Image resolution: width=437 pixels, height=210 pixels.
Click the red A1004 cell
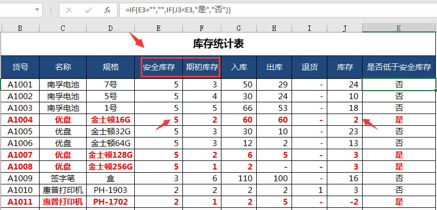coord(20,120)
